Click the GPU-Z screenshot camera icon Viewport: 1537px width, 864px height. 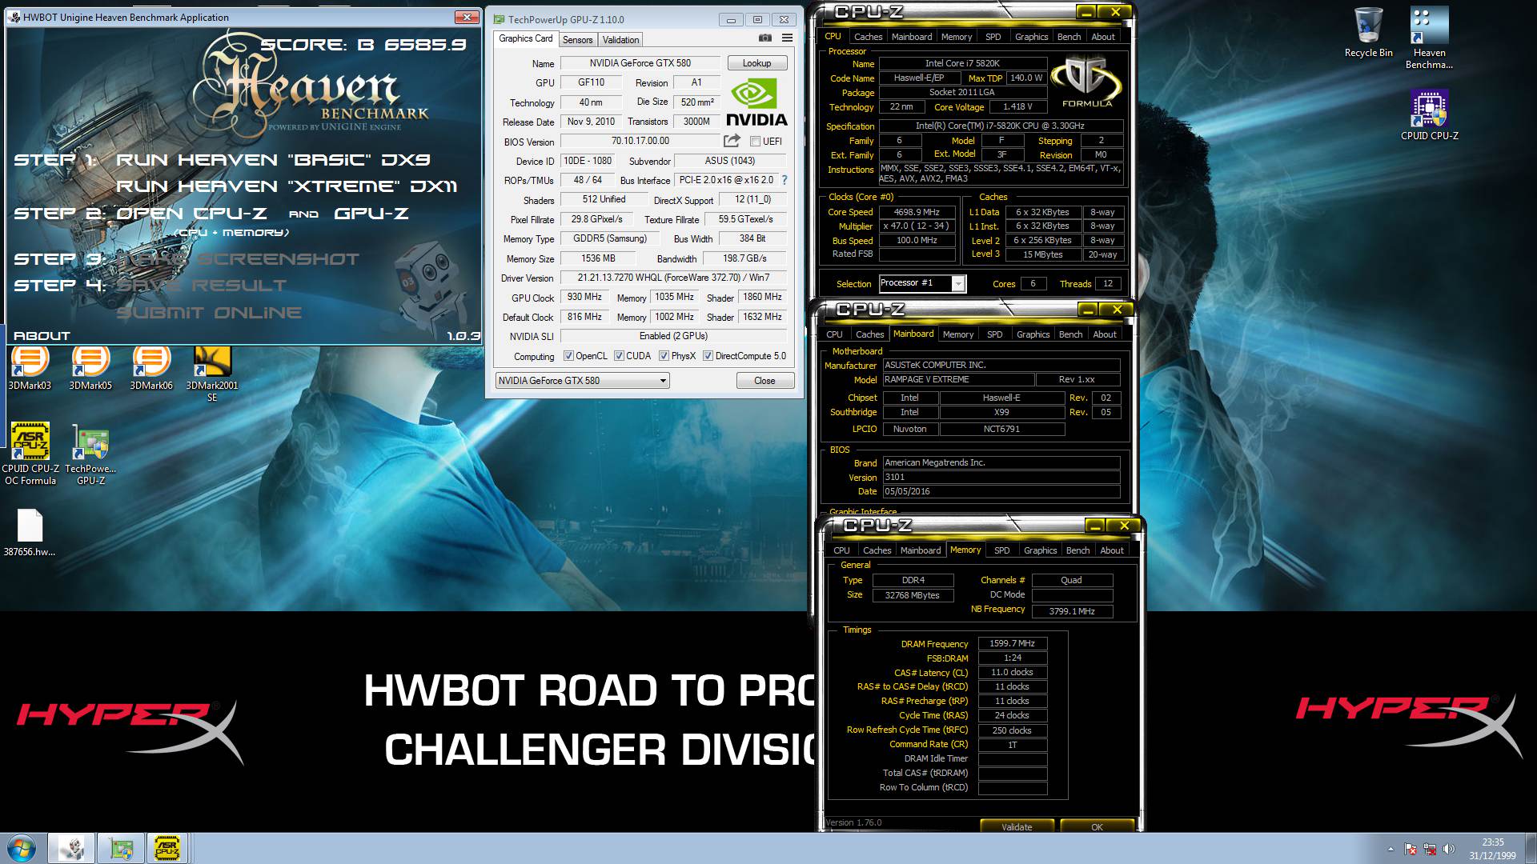tap(765, 38)
